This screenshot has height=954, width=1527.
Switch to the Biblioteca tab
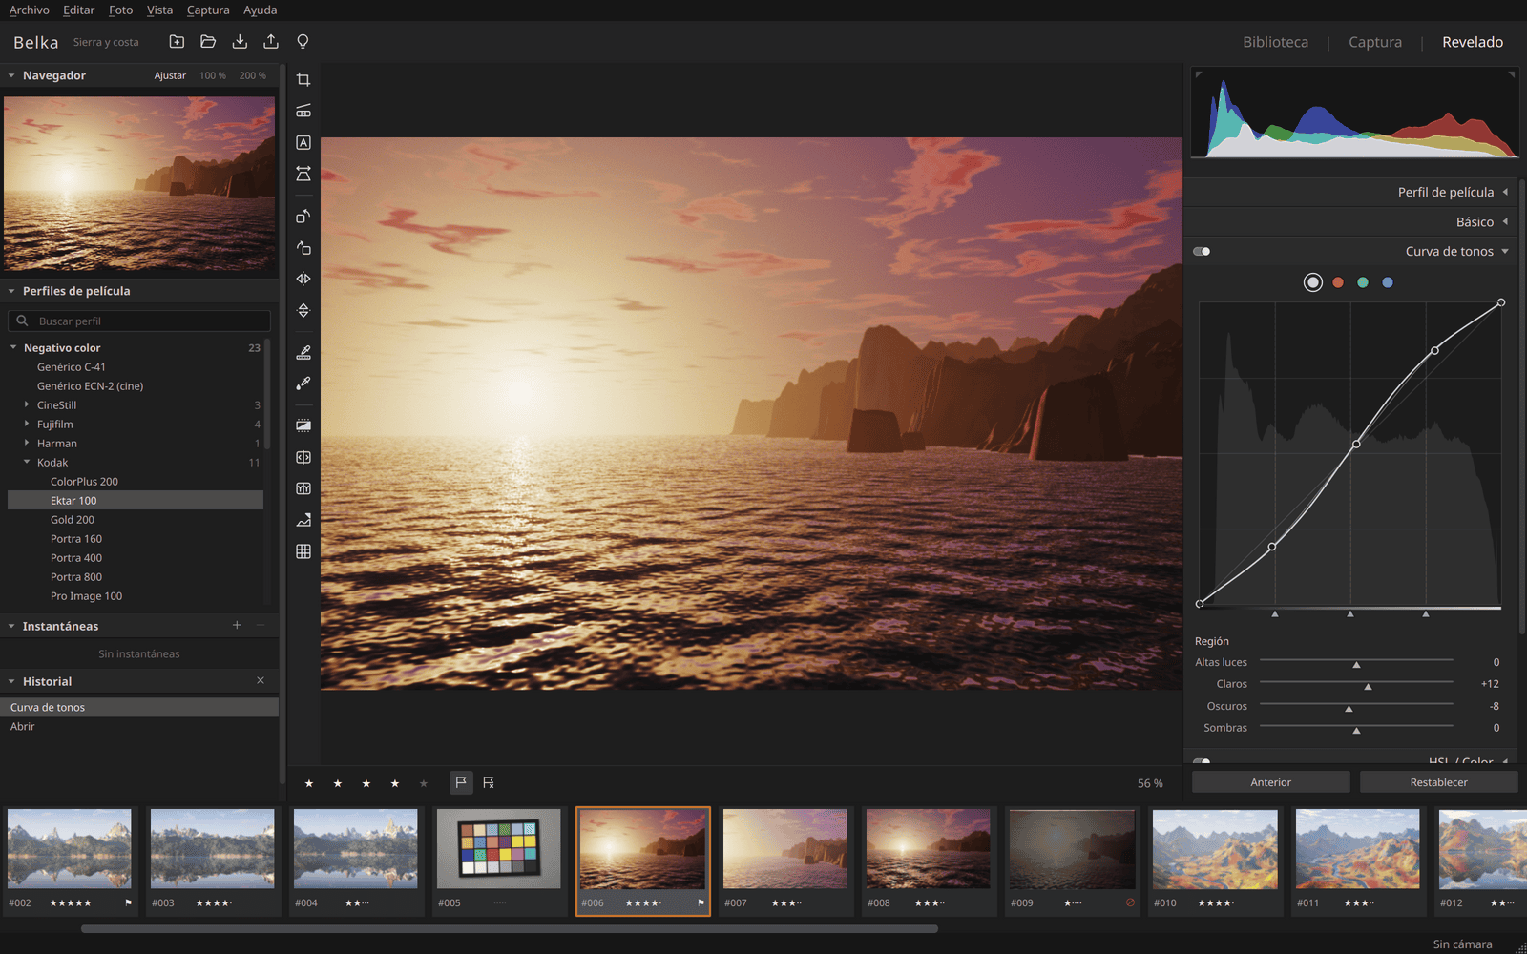pos(1275,42)
